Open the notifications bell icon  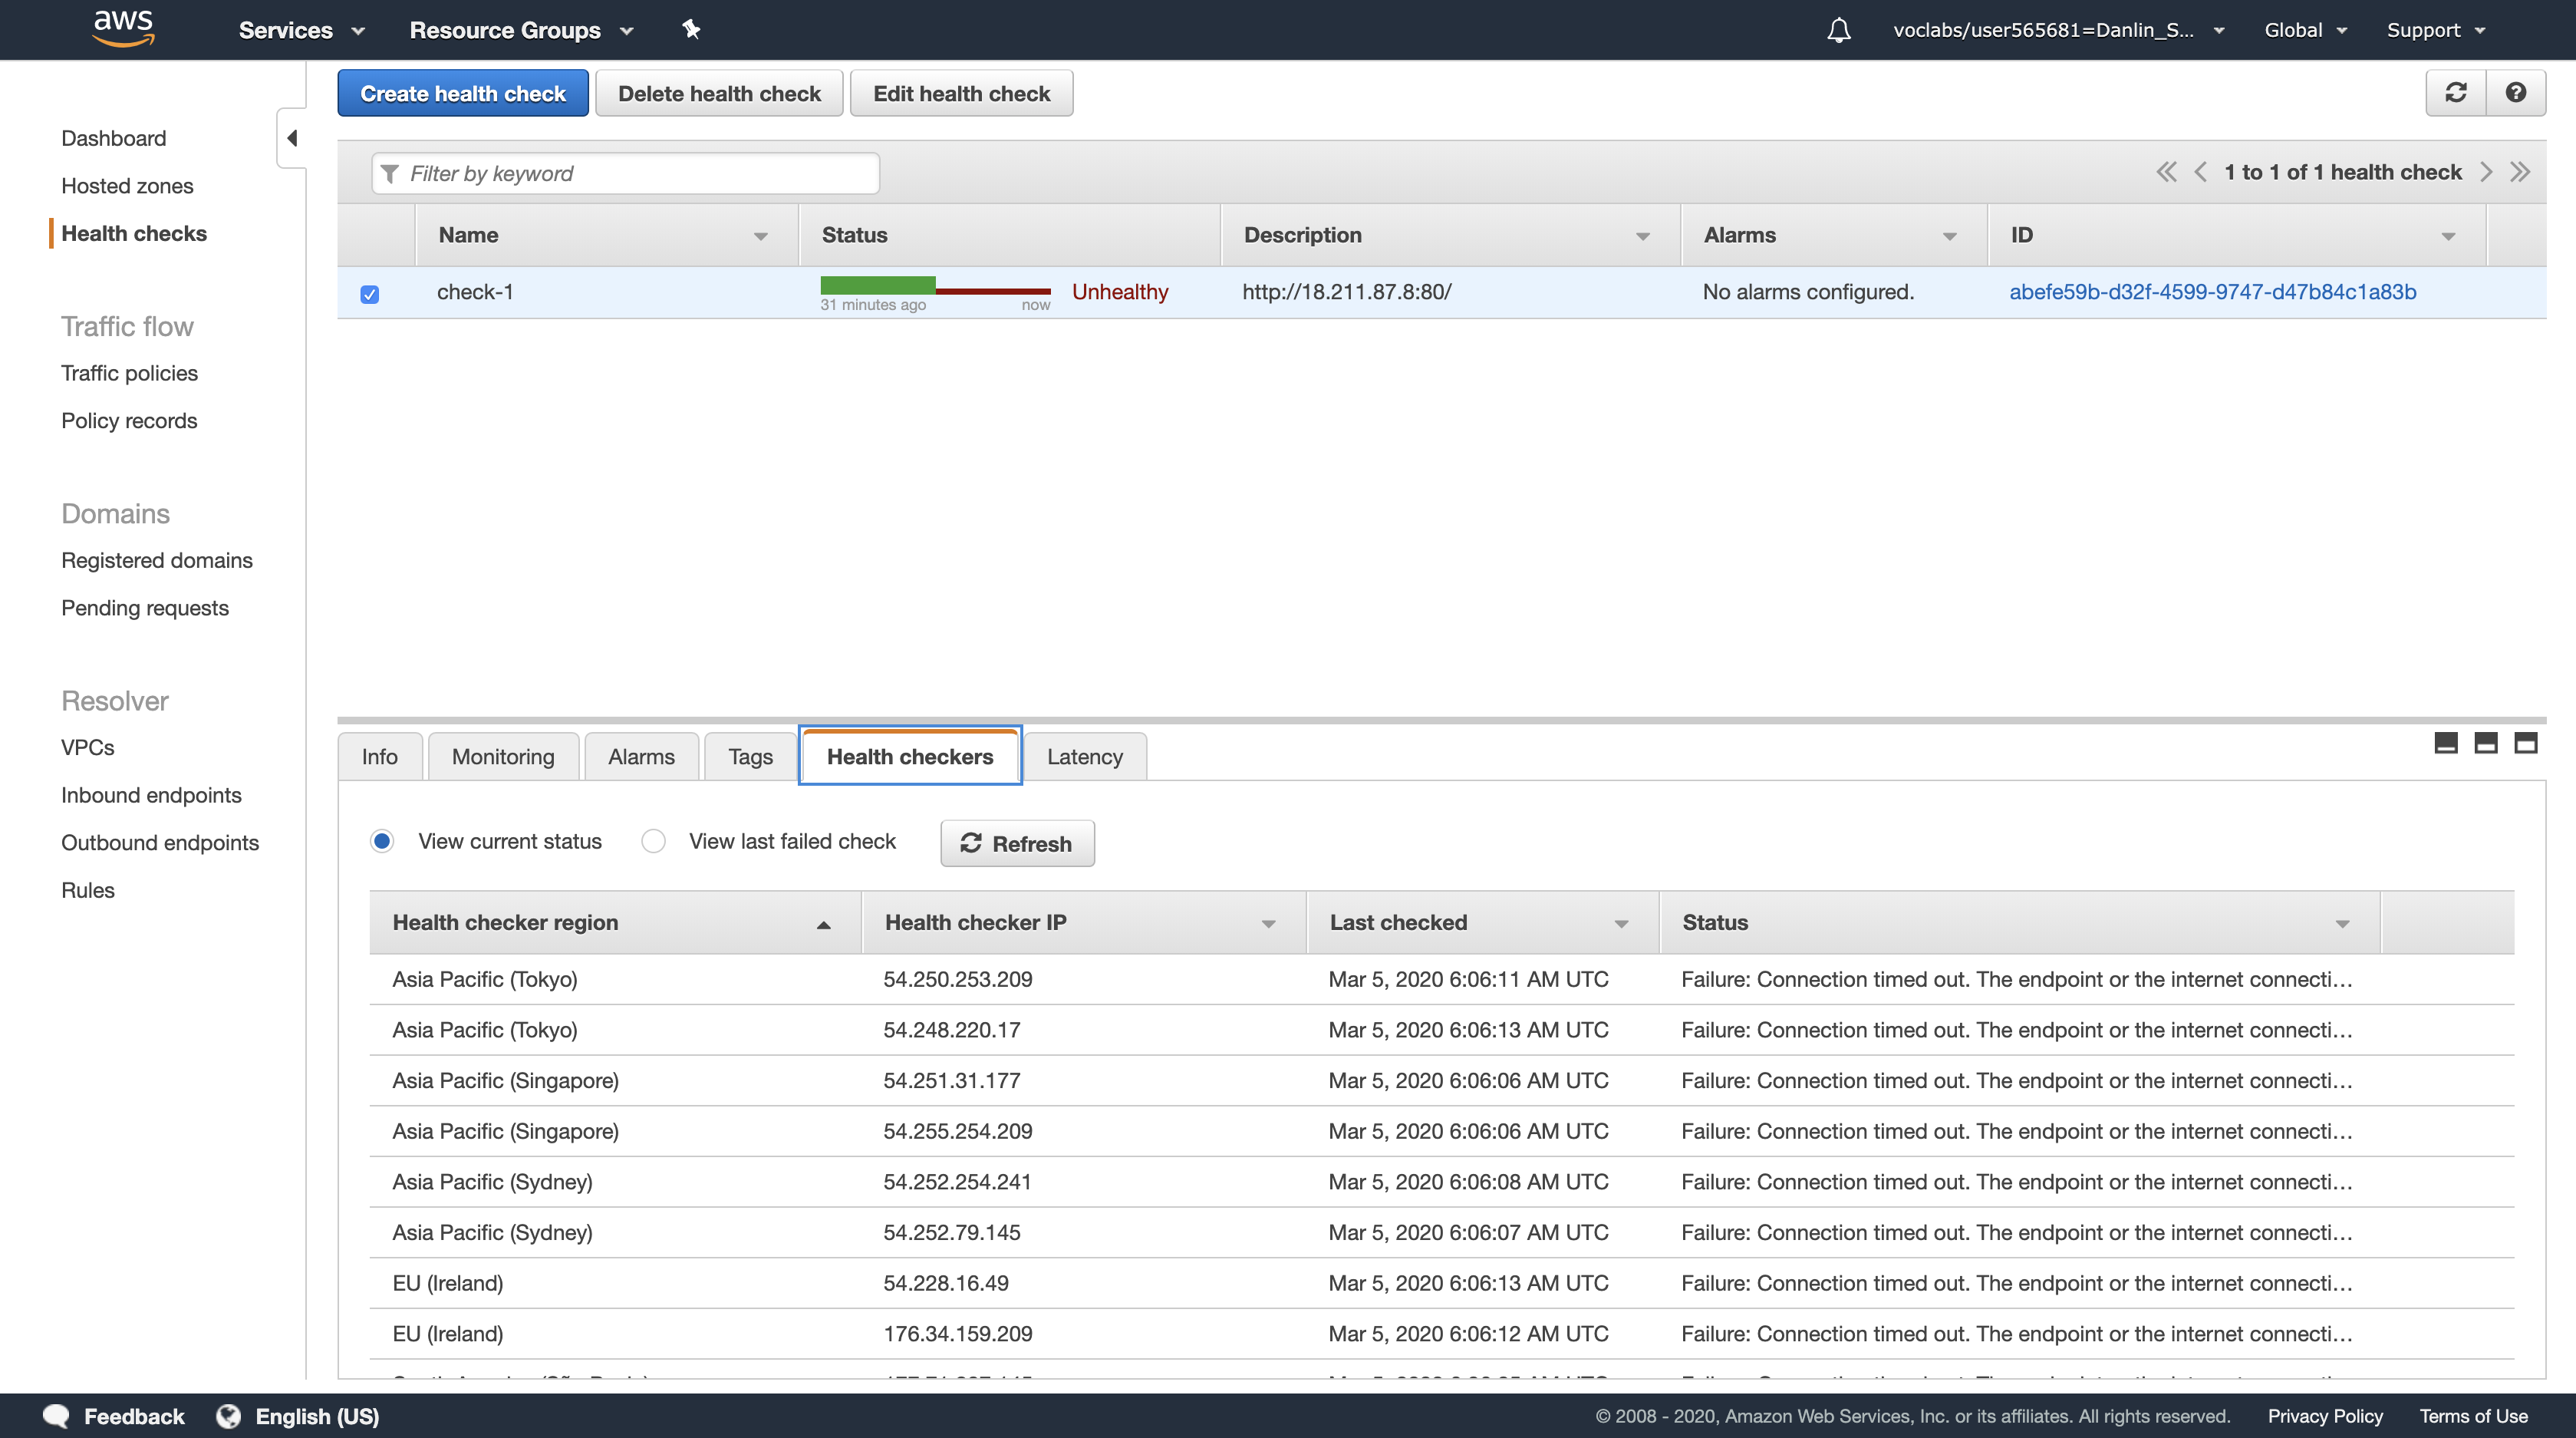pyautogui.click(x=1838, y=30)
